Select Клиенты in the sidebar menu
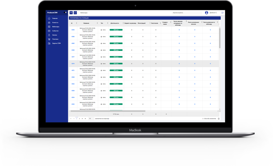 pyautogui.click(x=55, y=23)
